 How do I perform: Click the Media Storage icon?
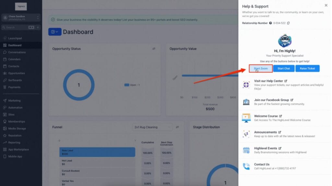click(x=5, y=129)
